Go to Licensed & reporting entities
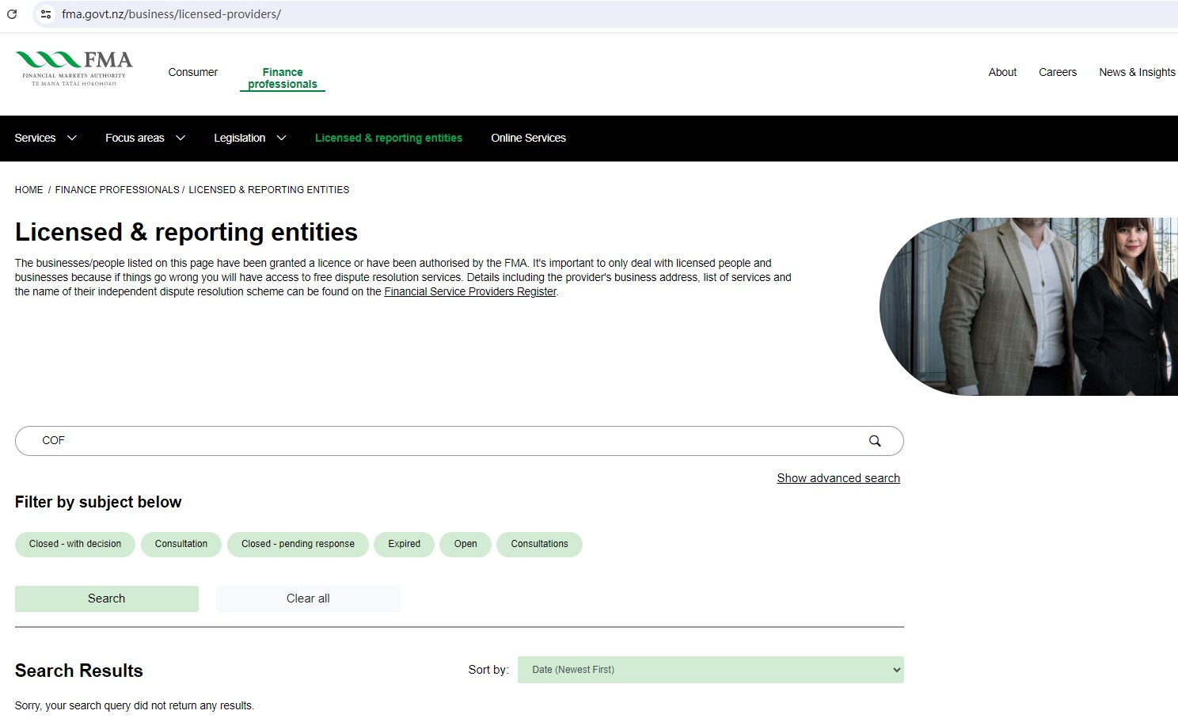 click(x=389, y=138)
